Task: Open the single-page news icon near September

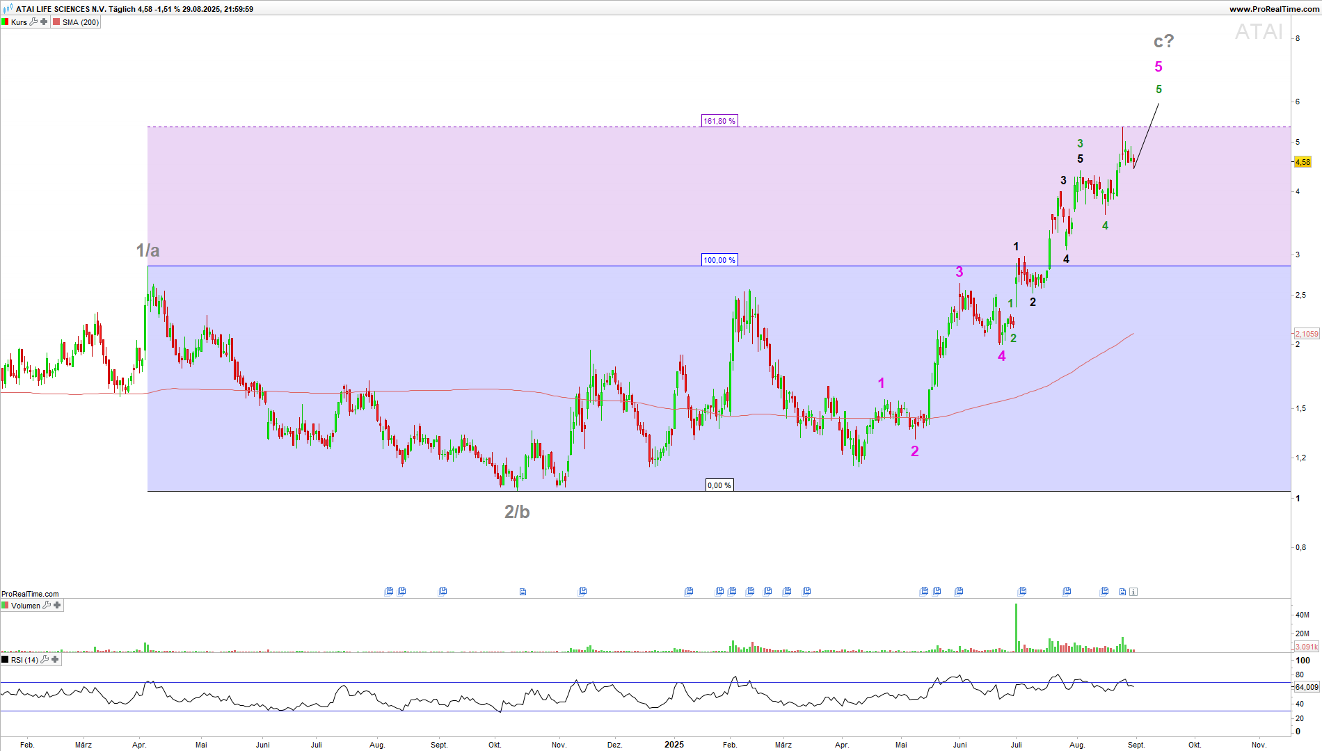Action: (x=1122, y=592)
